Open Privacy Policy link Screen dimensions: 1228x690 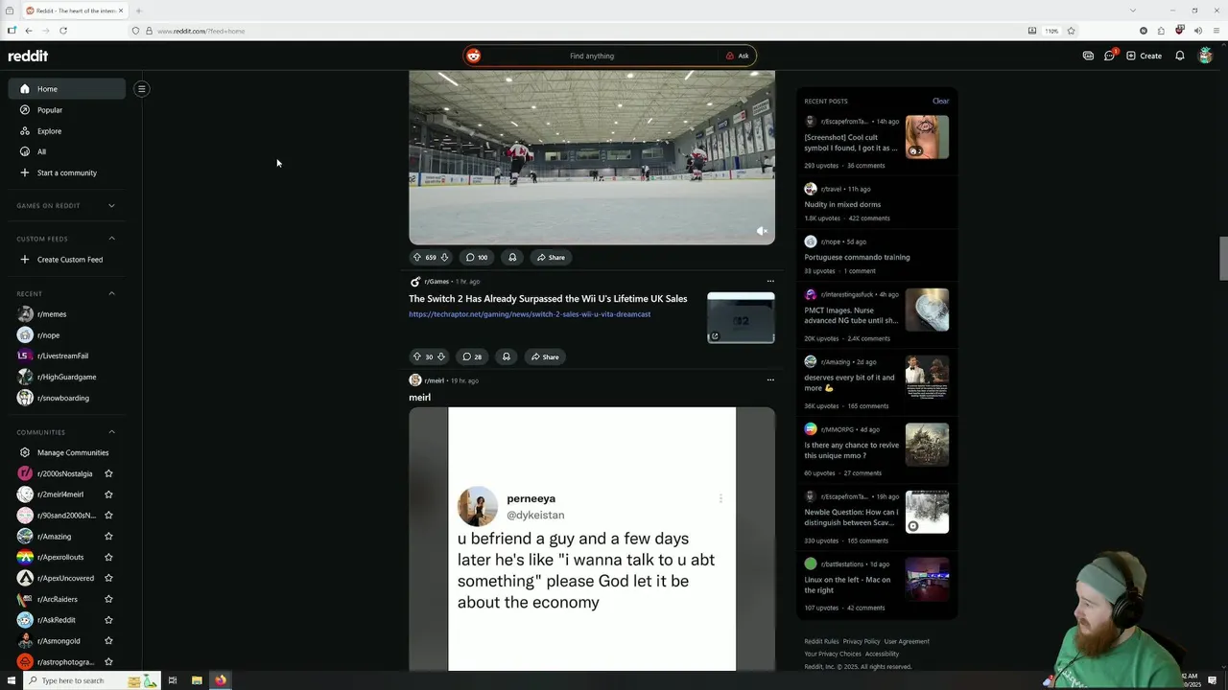(862, 641)
